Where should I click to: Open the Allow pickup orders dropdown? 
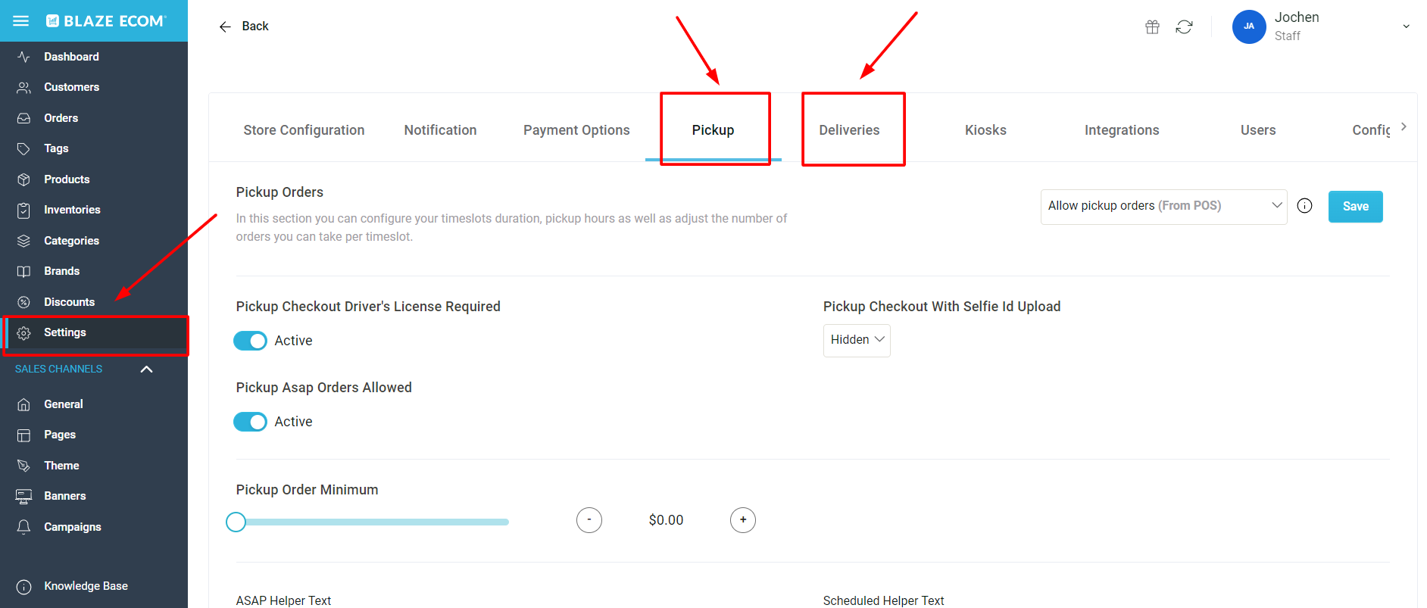(1163, 206)
